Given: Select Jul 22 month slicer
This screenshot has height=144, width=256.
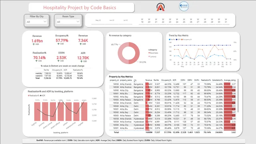Looking at the screenshot, I should pyautogui.click(x=126, y=20).
